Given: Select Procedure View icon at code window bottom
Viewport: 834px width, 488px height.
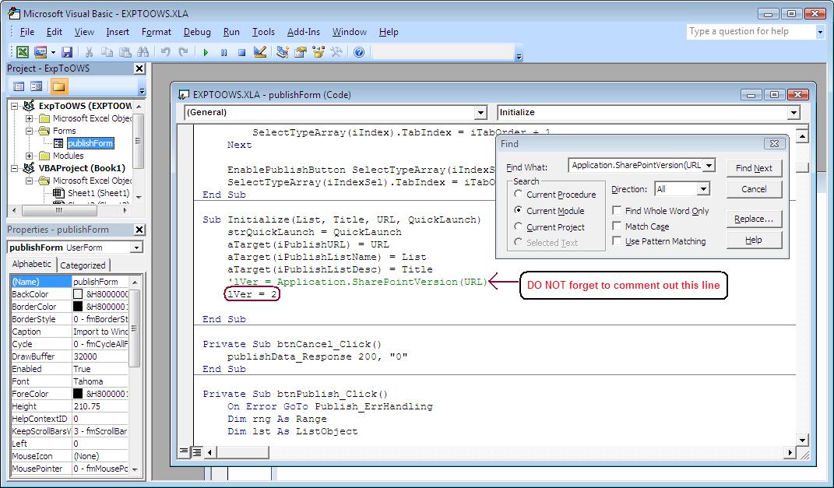Looking at the screenshot, I should [x=184, y=451].
